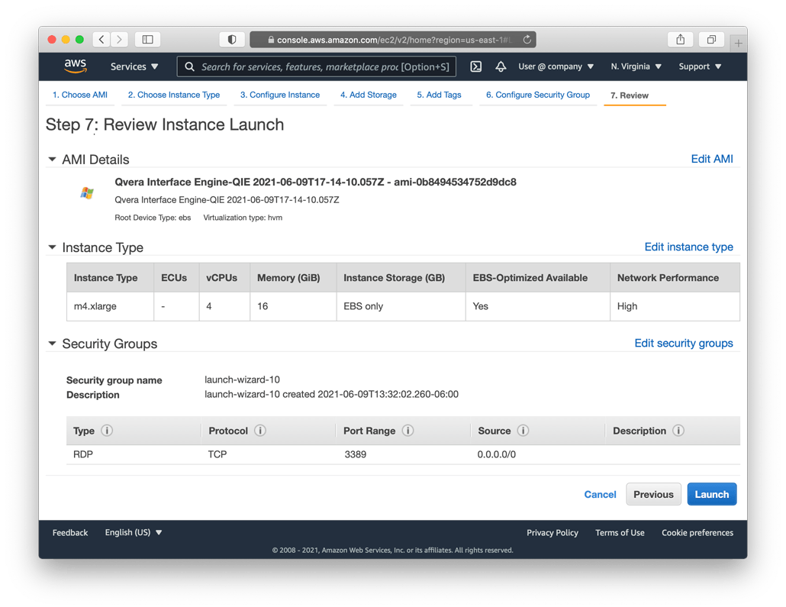Go to the 2. Choose Instance Type tab
786x607 pixels.
(173, 95)
